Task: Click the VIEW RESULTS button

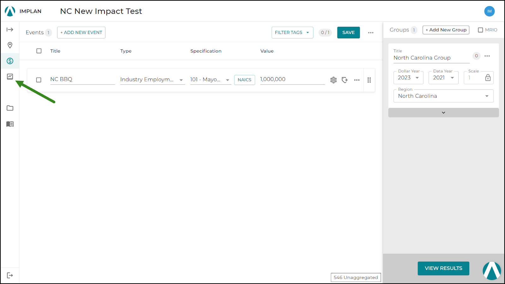Action: [443, 268]
